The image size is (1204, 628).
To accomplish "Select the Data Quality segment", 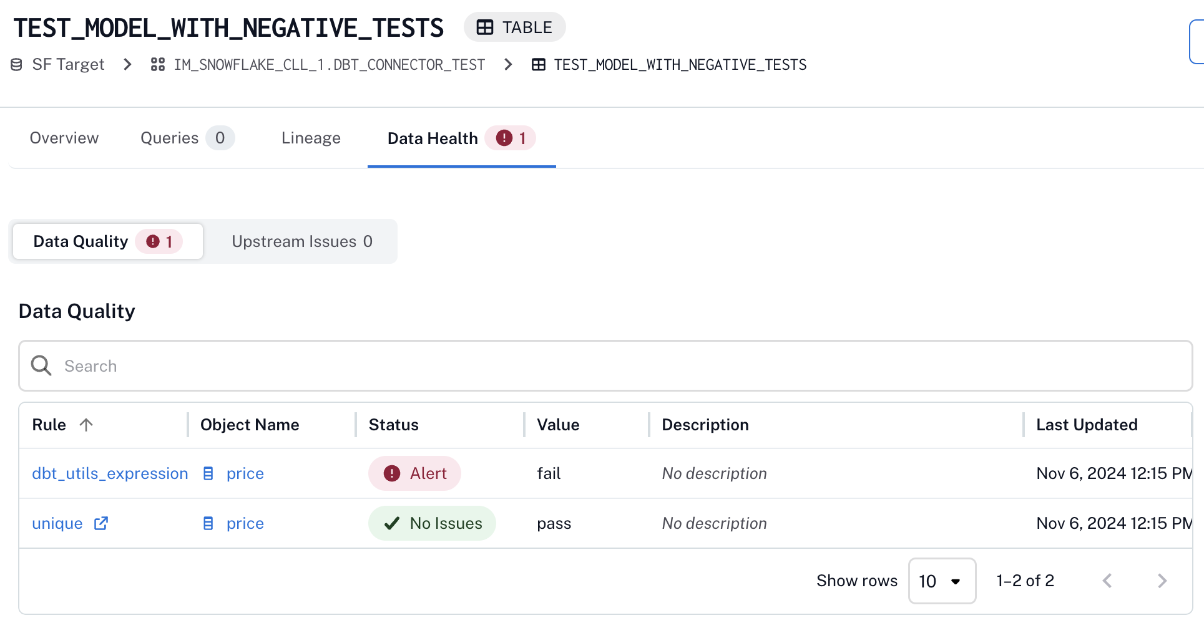I will click(108, 241).
